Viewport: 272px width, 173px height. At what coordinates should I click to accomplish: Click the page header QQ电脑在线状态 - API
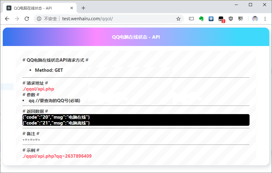click(136, 37)
